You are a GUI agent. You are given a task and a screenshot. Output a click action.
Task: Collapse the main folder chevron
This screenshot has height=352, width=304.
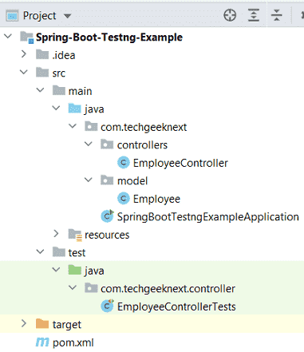[40, 90]
